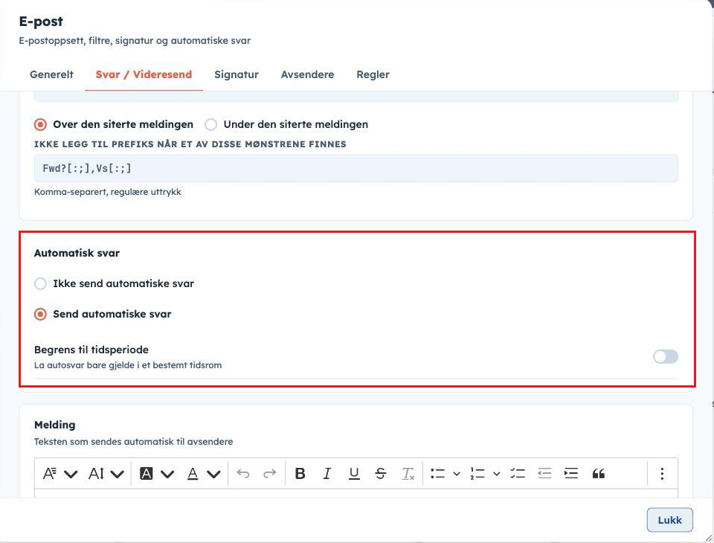The image size is (714, 543).
Task: Toggle 'Begrens til tidsperiode' switch
Action: pos(665,357)
